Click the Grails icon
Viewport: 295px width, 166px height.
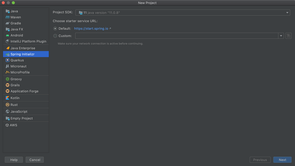pyautogui.click(x=8, y=85)
